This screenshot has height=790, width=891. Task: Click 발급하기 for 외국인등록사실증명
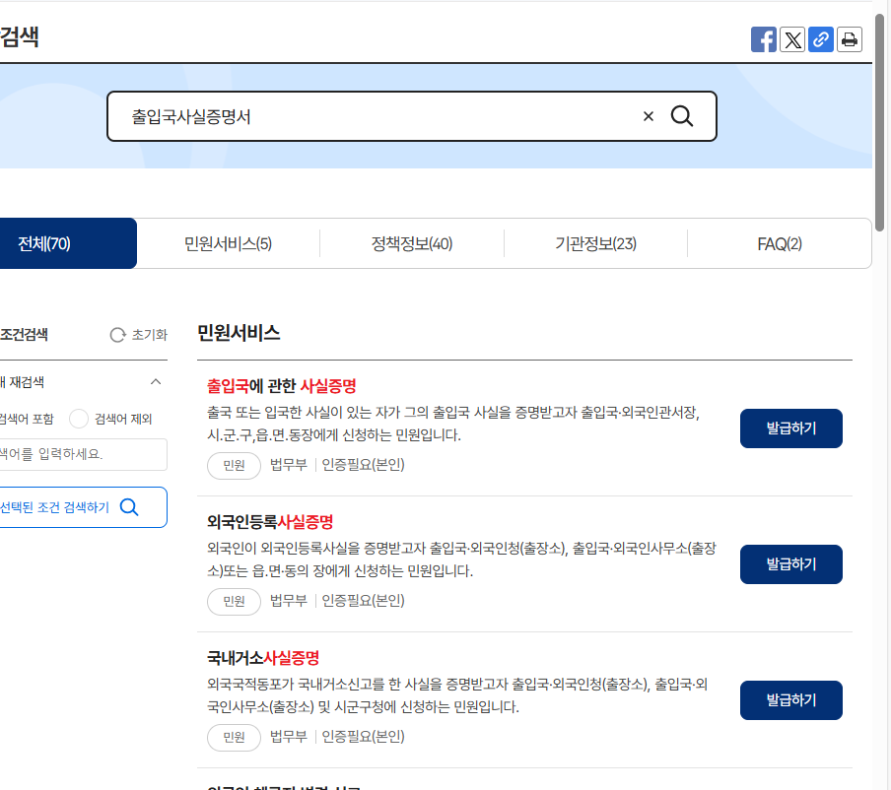coord(790,563)
